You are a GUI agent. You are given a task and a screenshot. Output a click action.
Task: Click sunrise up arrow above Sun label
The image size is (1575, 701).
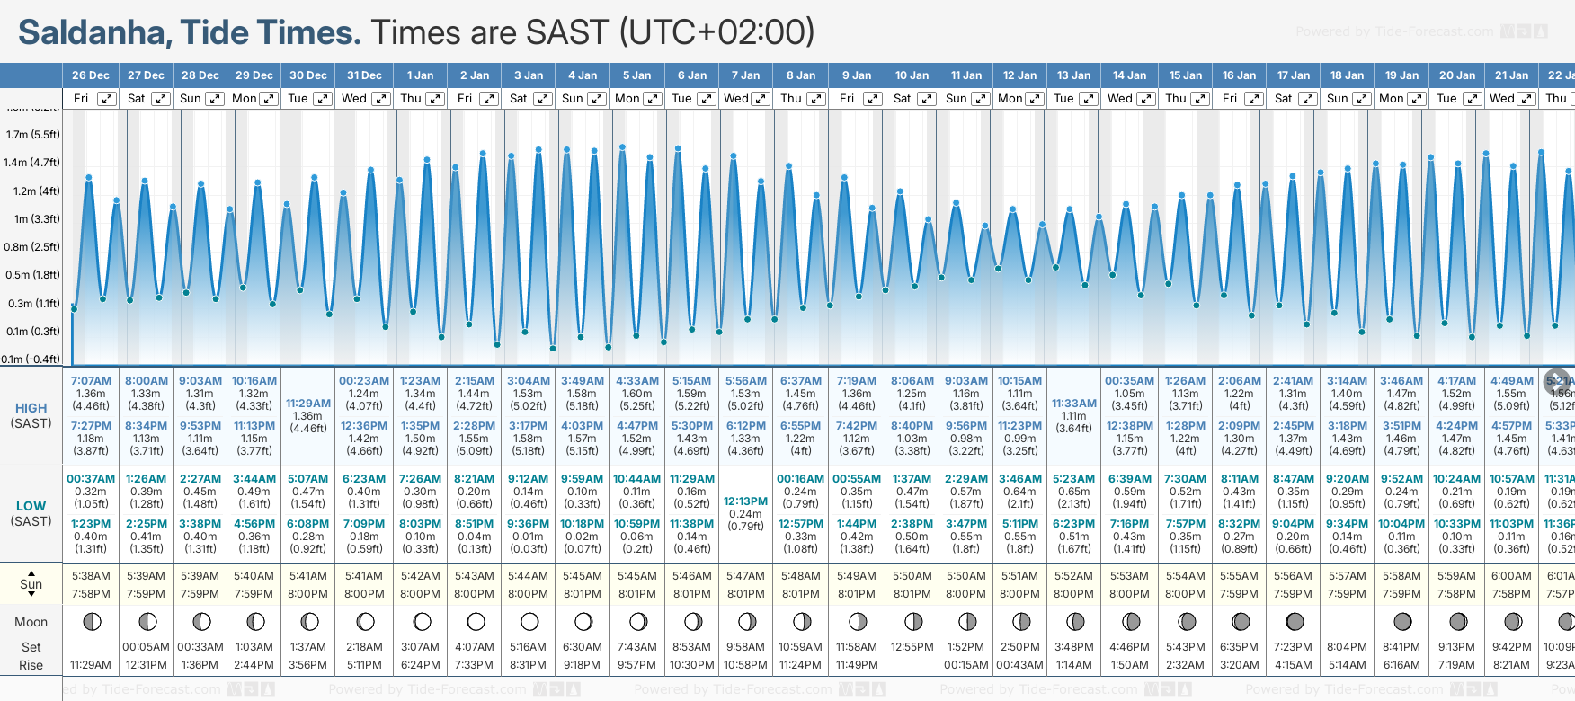[31, 573]
